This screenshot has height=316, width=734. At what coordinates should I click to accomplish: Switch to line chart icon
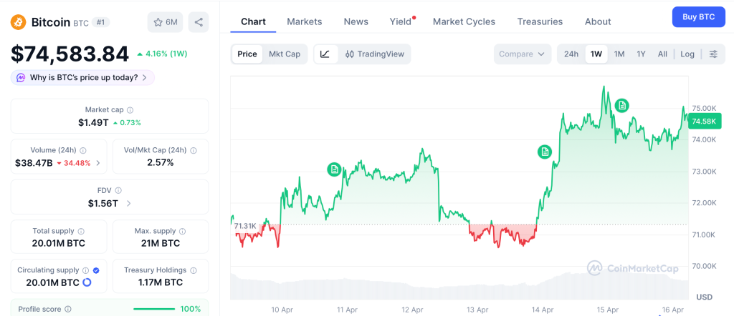tap(325, 54)
